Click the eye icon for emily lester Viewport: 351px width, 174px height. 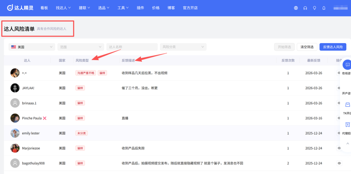click(x=339, y=133)
